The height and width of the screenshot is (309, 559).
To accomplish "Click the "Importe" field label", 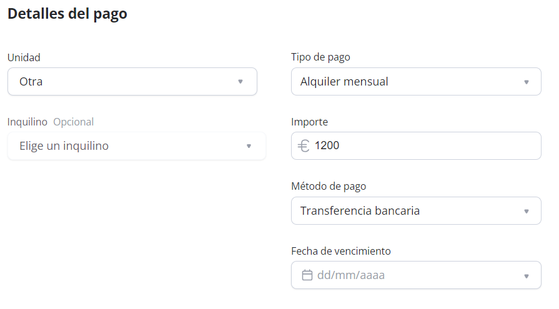I will coord(309,122).
